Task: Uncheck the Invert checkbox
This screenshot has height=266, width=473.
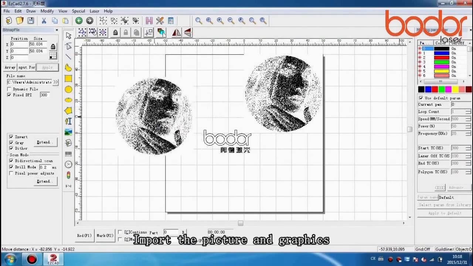Action: tap(11, 137)
